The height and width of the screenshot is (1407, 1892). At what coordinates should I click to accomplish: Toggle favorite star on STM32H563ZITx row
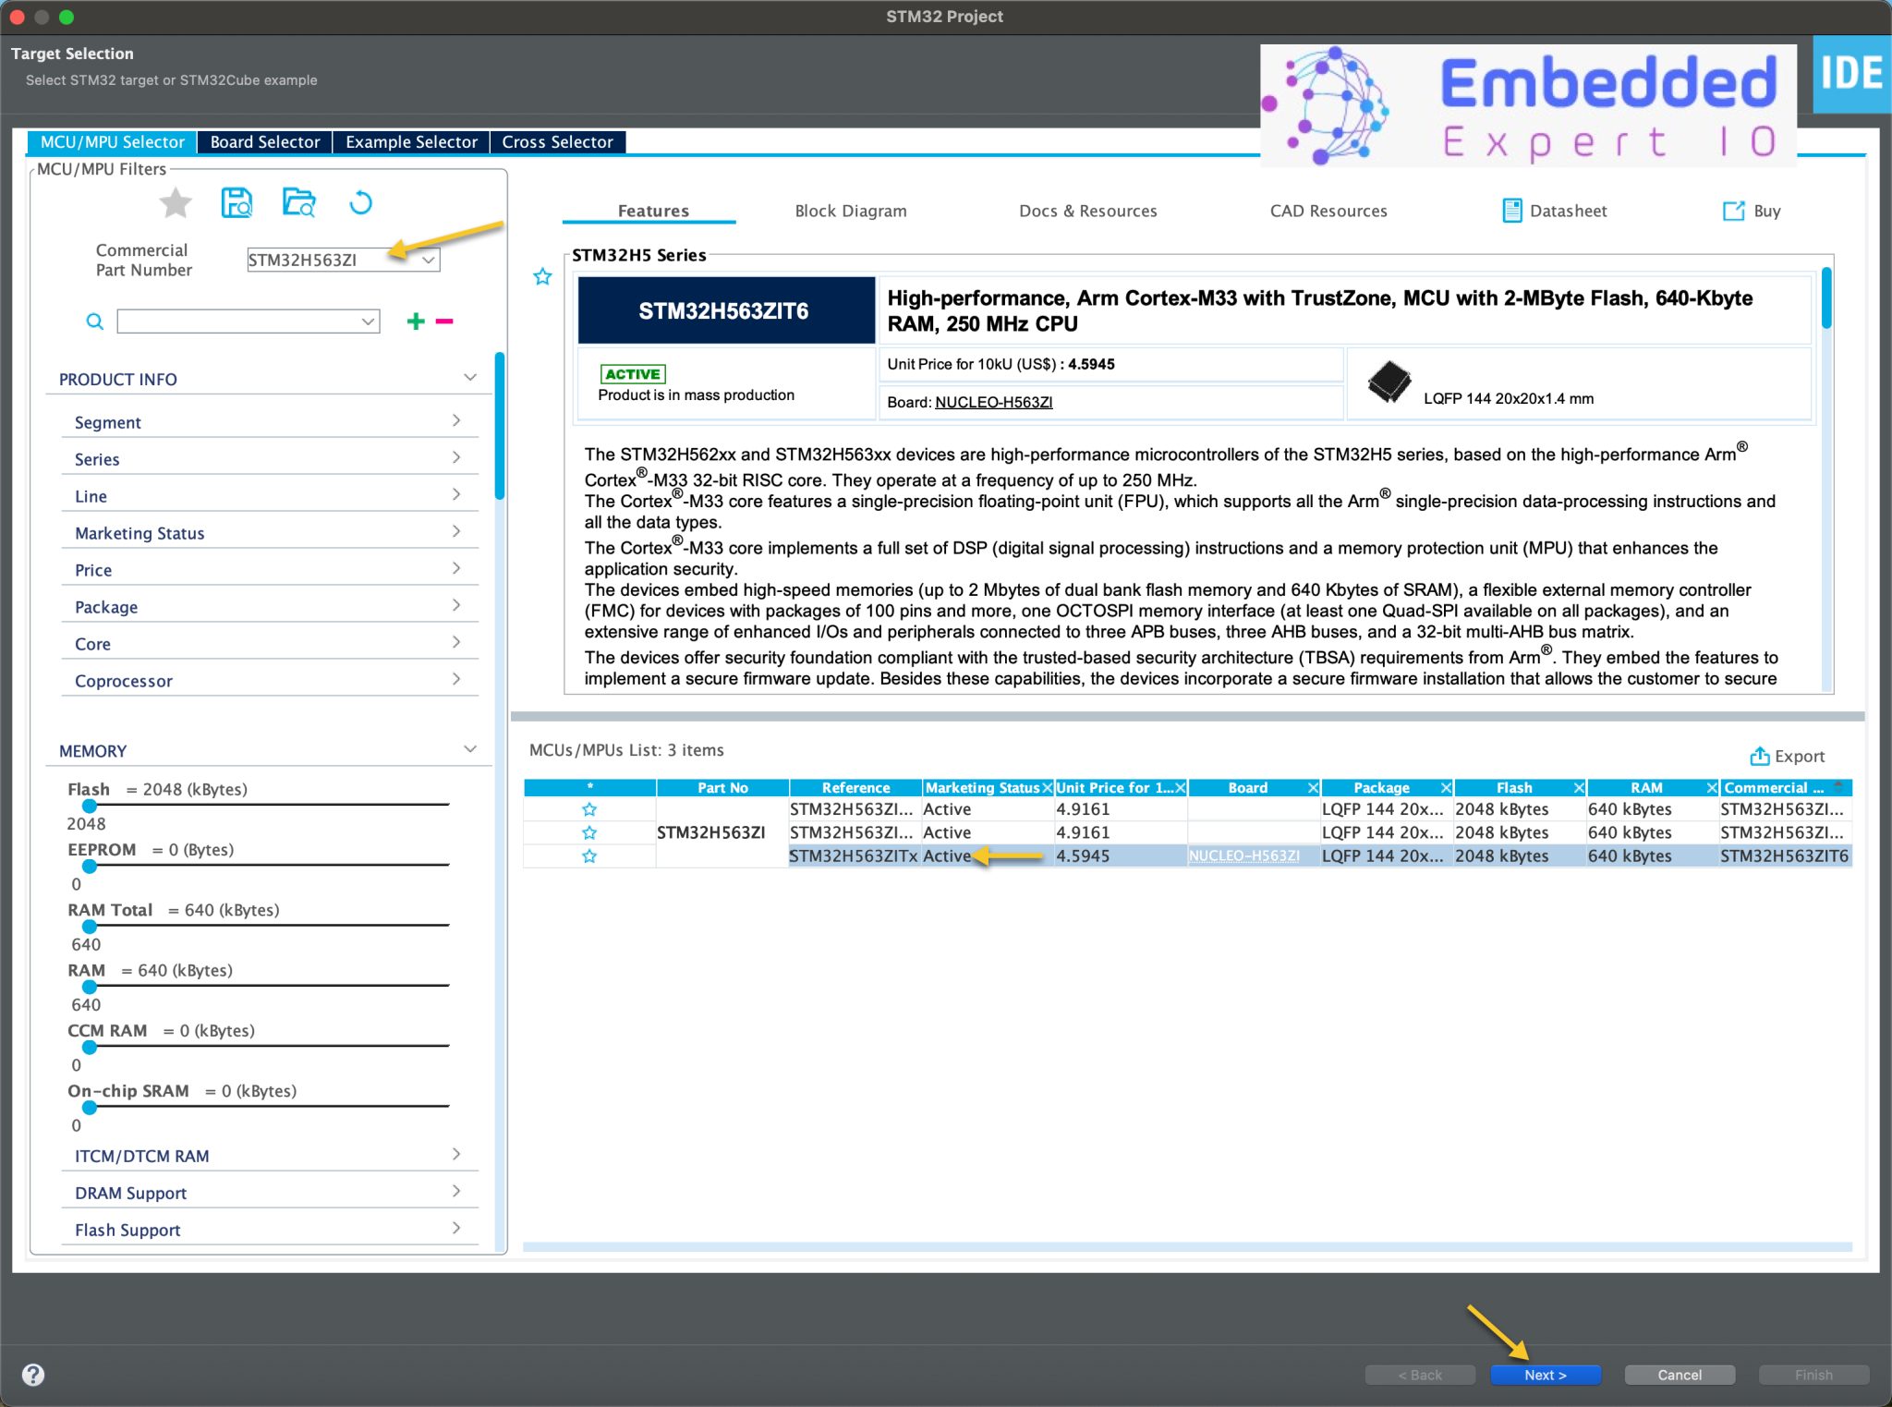[x=588, y=856]
